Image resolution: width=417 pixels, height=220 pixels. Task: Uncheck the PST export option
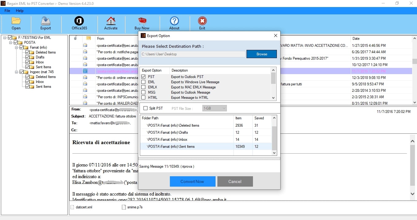tap(143, 77)
